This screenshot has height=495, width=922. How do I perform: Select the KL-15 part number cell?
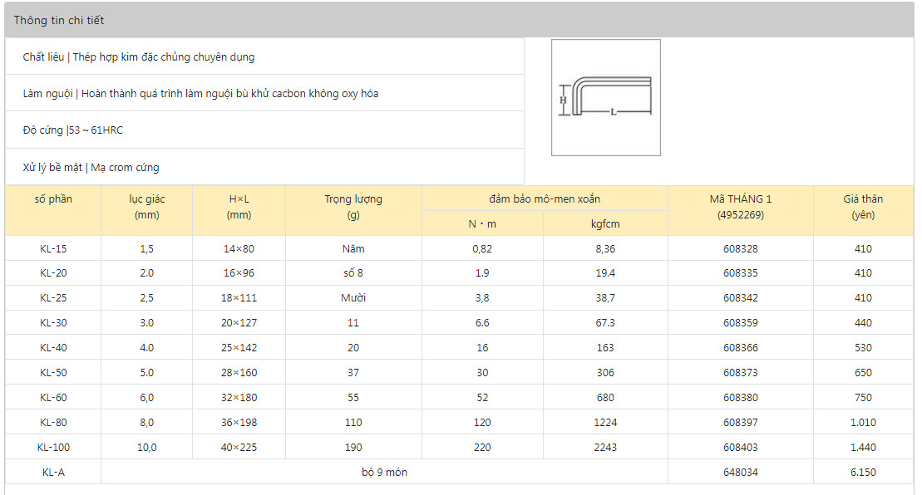(53, 248)
